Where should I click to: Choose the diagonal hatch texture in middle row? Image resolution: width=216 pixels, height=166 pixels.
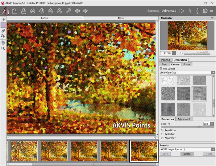point(168,94)
